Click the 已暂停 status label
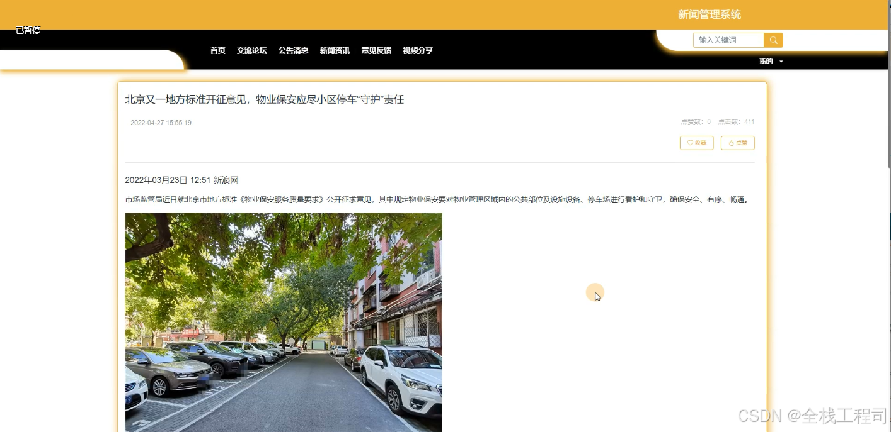 pos(28,30)
